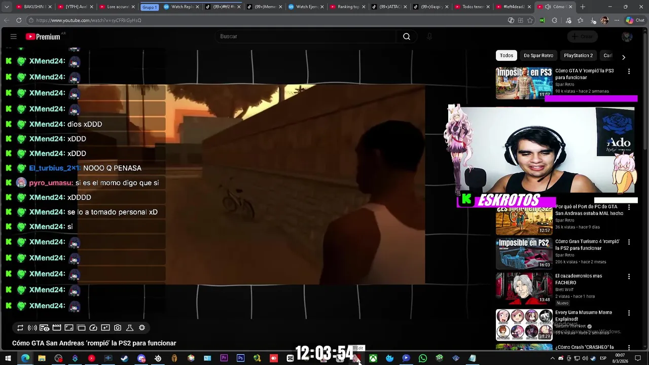
Task: Show more filter chips with right arrow
Action: coord(624,57)
